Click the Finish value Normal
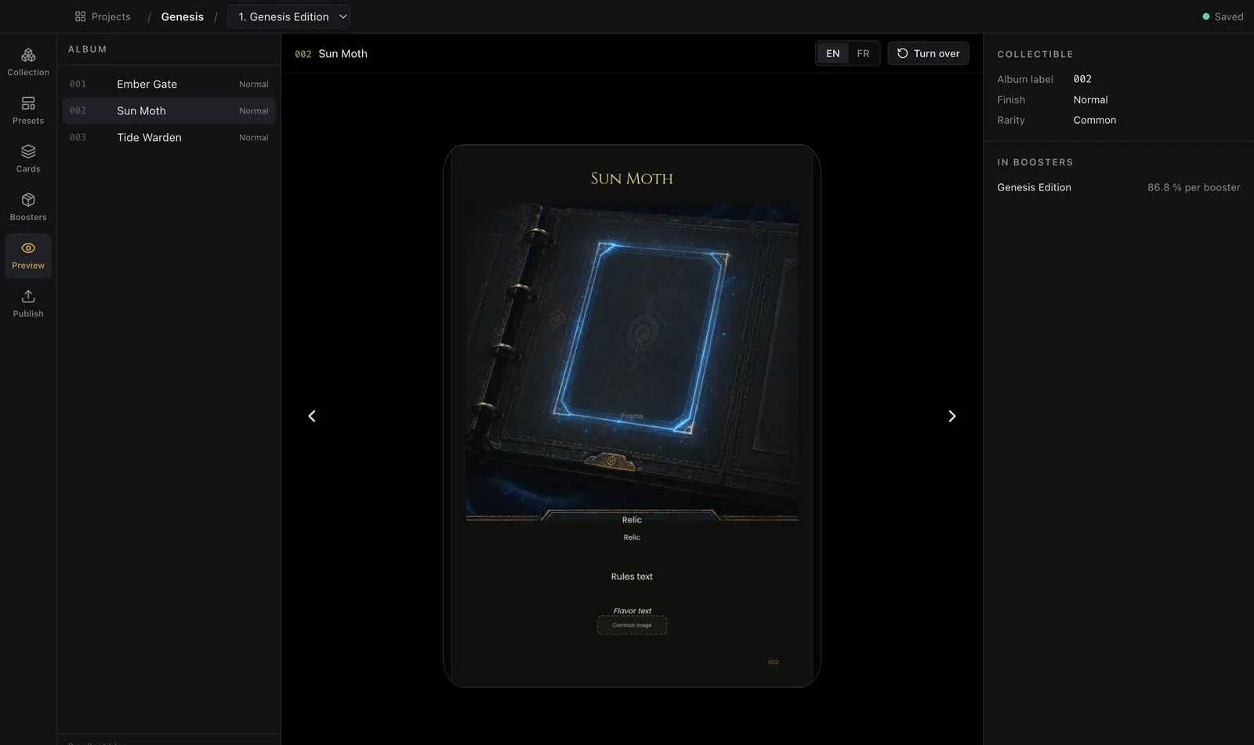Viewport: 1254px width, 745px height. pos(1090,99)
